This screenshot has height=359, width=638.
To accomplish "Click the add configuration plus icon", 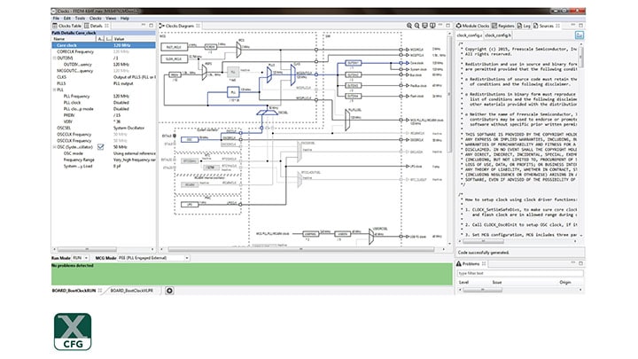I will coord(169,291).
